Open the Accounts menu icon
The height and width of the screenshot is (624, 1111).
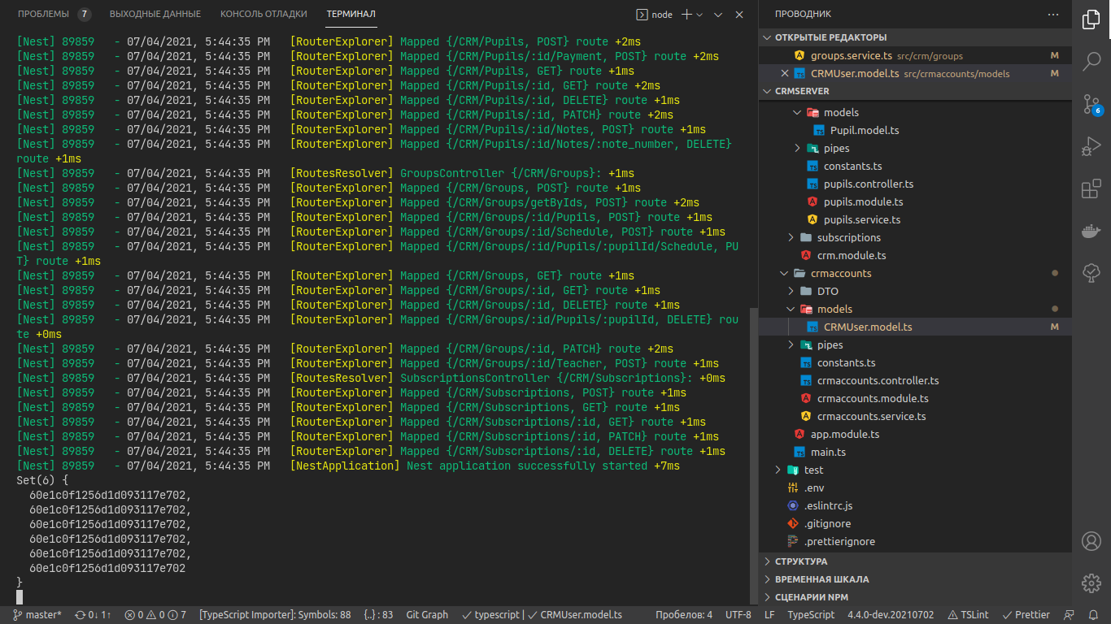pyautogui.click(x=1091, y=540)
